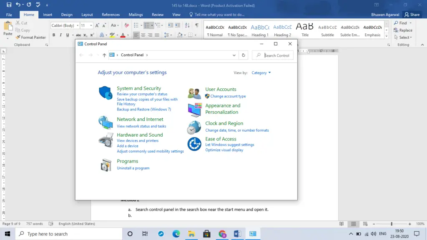Click the Undo arrow in Word
The height and width of the screenshot is (240, 427).
coord(18,5)
